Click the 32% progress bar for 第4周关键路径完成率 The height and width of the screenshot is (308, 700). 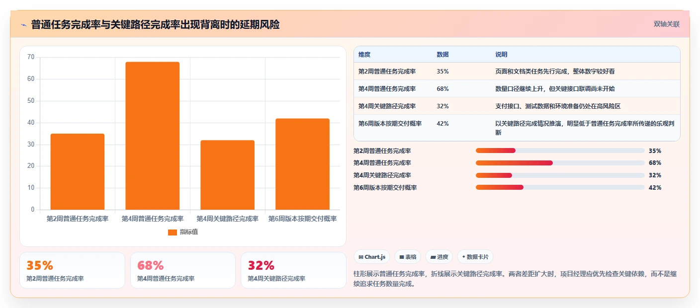coord(560,175)
